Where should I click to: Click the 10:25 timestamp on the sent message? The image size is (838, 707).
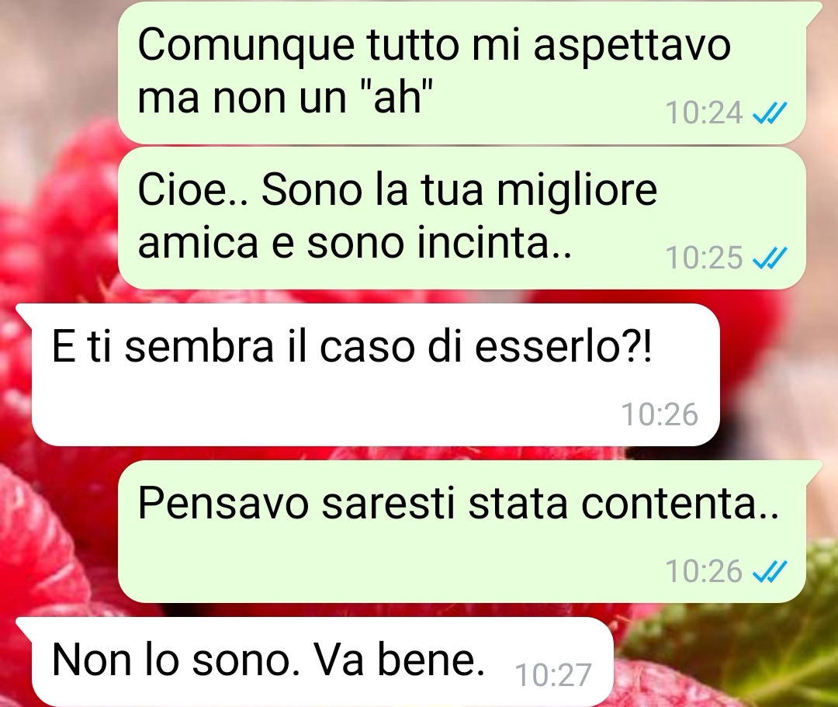(x=704, y=258)
